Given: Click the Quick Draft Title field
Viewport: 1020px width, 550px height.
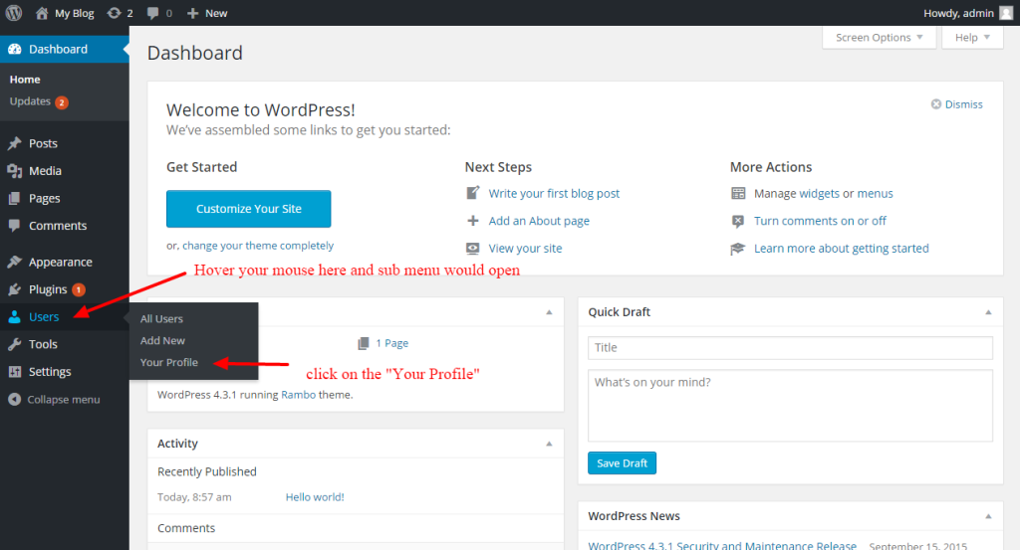Looking at the screenshot, I should point(790,347).
